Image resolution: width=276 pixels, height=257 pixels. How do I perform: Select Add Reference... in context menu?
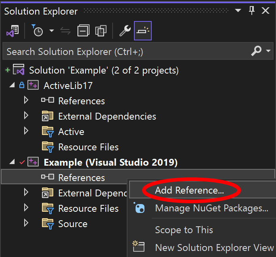pos(189,191)
